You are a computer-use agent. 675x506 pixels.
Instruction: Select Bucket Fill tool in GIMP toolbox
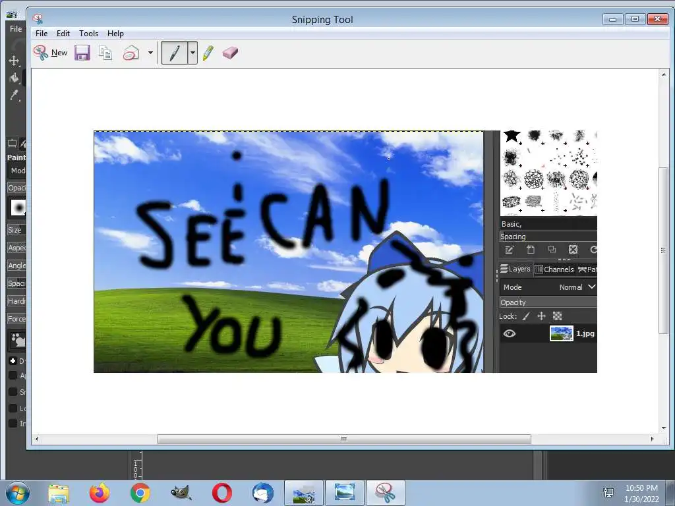tap(15, 78)
